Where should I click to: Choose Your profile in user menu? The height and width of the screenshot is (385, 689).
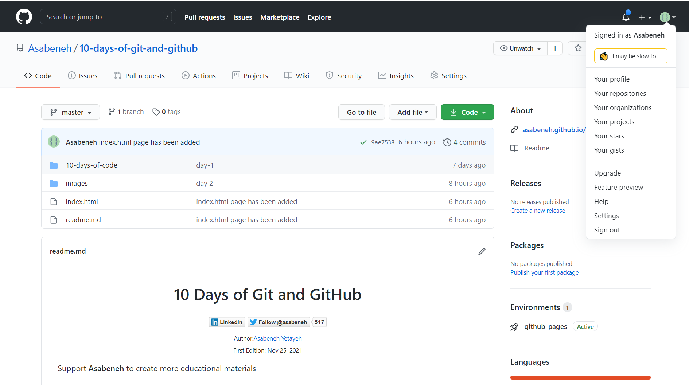click(612, 79)
